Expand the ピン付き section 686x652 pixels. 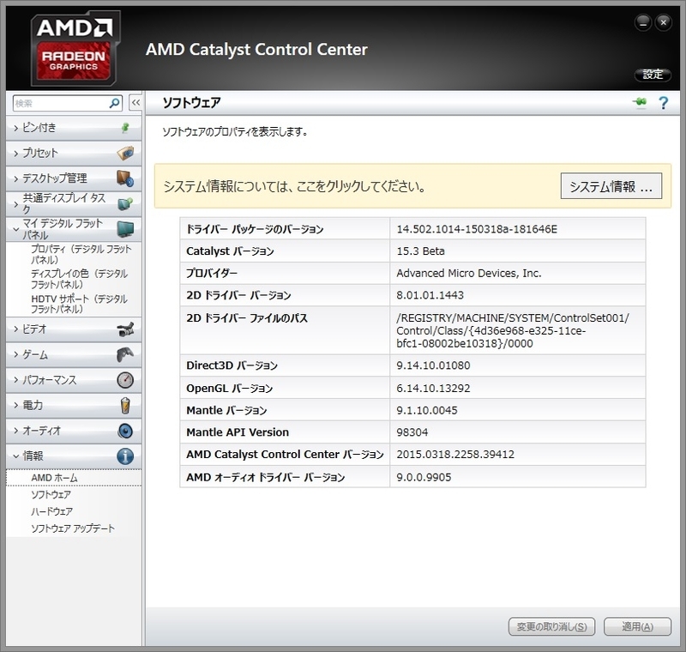point(74,128)
